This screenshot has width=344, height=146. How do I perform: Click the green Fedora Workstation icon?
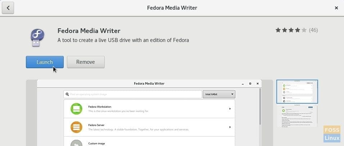[x=76, y=109]
